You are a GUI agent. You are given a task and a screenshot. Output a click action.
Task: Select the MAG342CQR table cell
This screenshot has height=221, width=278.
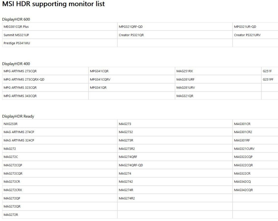click(x=243, y=190)
